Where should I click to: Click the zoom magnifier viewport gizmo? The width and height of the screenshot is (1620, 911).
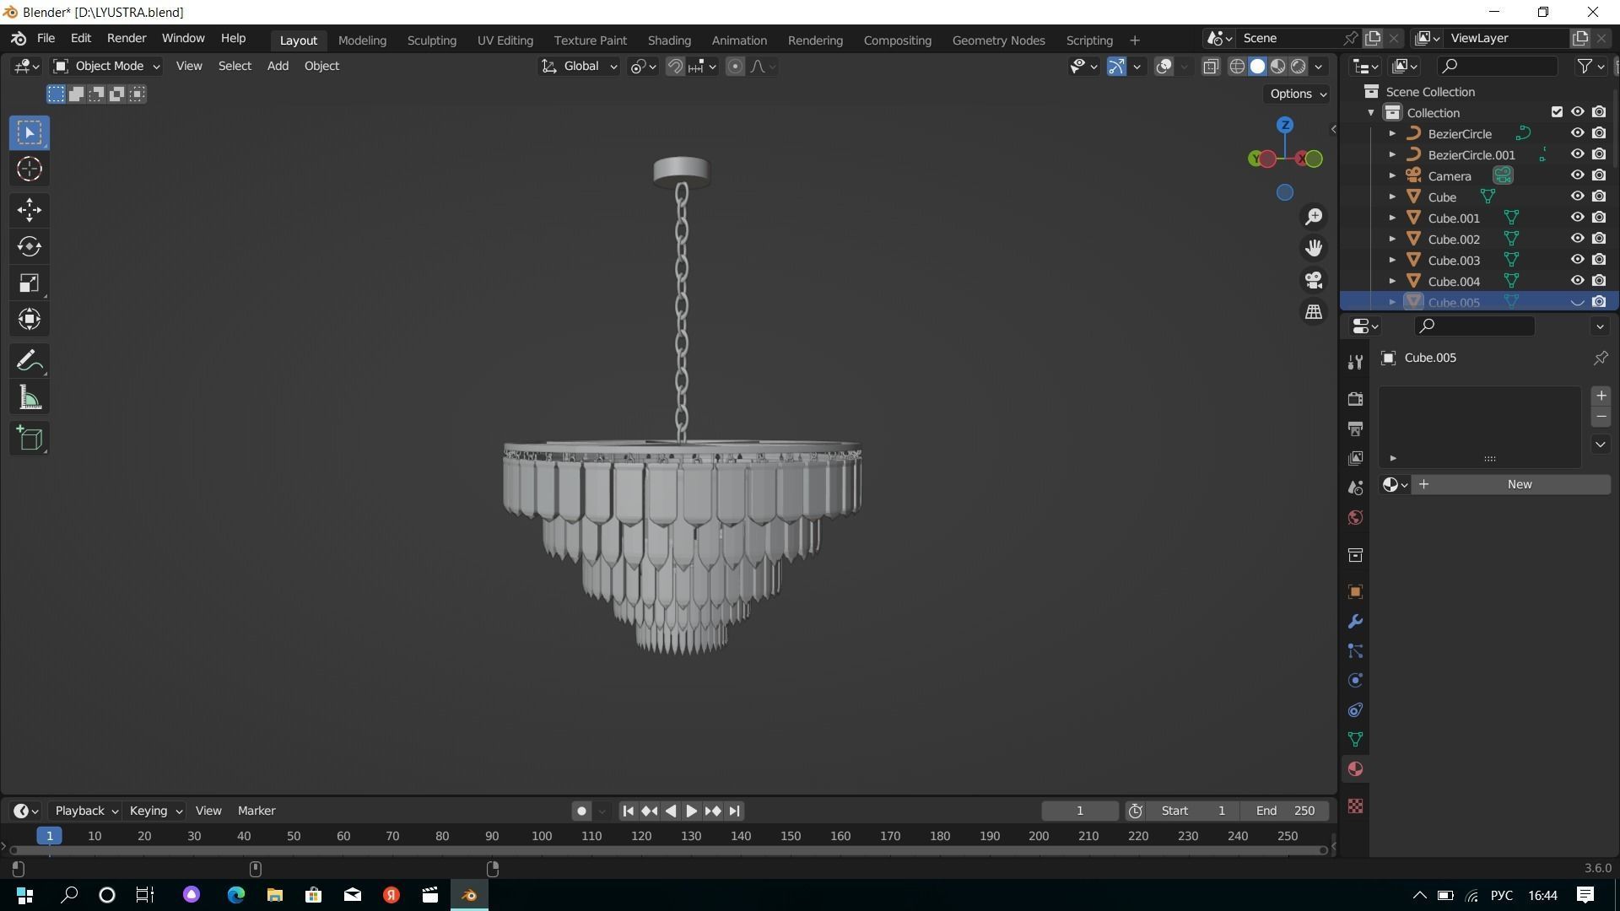coord(1314,217)
